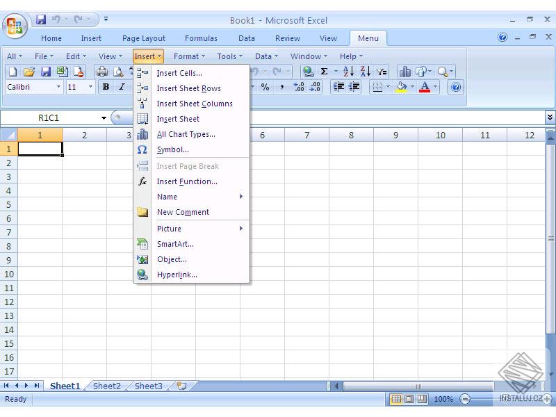Expand the Name Box dropdown arrow
Image resolution: width=556 pixels, height=417 pixels.
click(x=104, y=117)
